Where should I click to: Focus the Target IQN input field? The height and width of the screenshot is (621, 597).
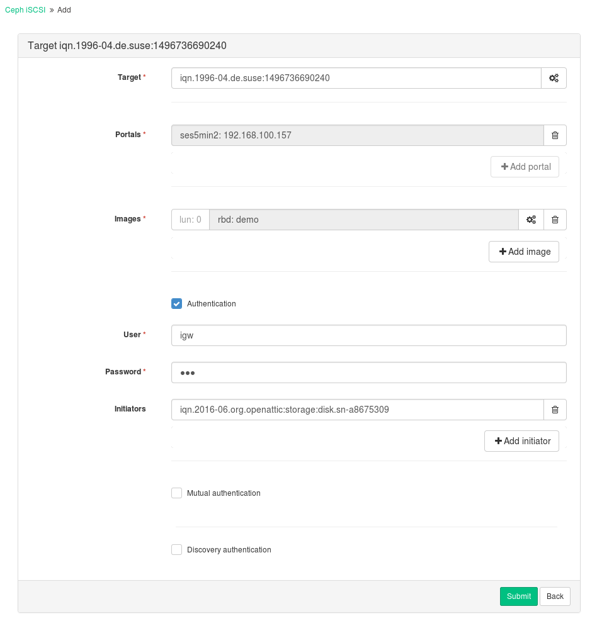[356, 79]
